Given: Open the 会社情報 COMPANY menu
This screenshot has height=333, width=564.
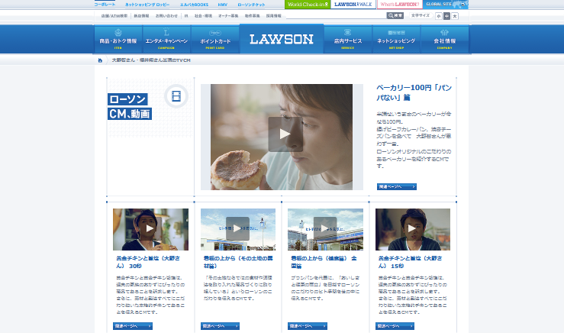Looking at the screenshot, I should [445, 40].
